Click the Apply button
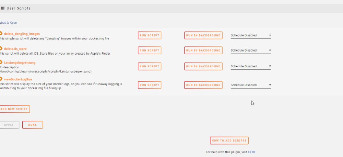The width and height of the screenshot is (343, 157). coord(9,125)
